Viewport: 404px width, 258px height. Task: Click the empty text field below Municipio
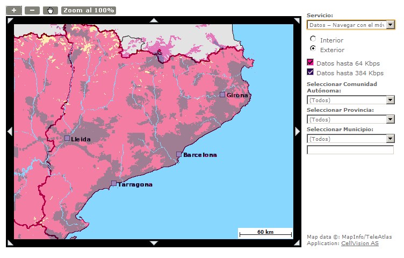click(350, 150)
